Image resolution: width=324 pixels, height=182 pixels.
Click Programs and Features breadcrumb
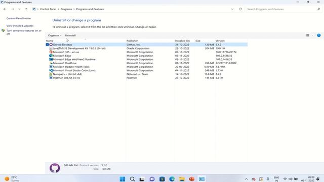click(x=90, y=9)
